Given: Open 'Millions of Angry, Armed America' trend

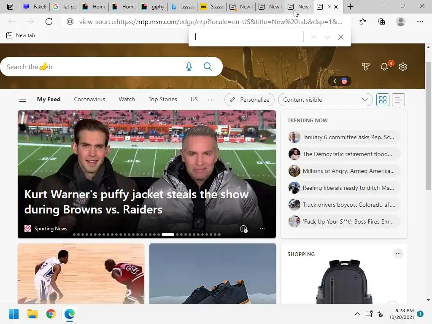Looking at the screenshot, I should coord(344,171).
